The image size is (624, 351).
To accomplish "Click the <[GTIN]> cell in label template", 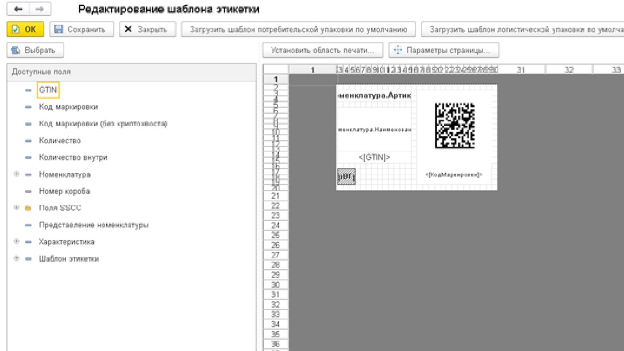I will click(x=374, y=158).
